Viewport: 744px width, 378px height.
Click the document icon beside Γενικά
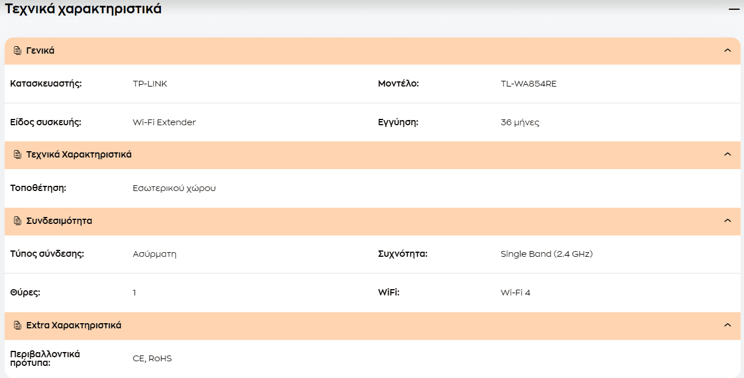pos(17,51)
